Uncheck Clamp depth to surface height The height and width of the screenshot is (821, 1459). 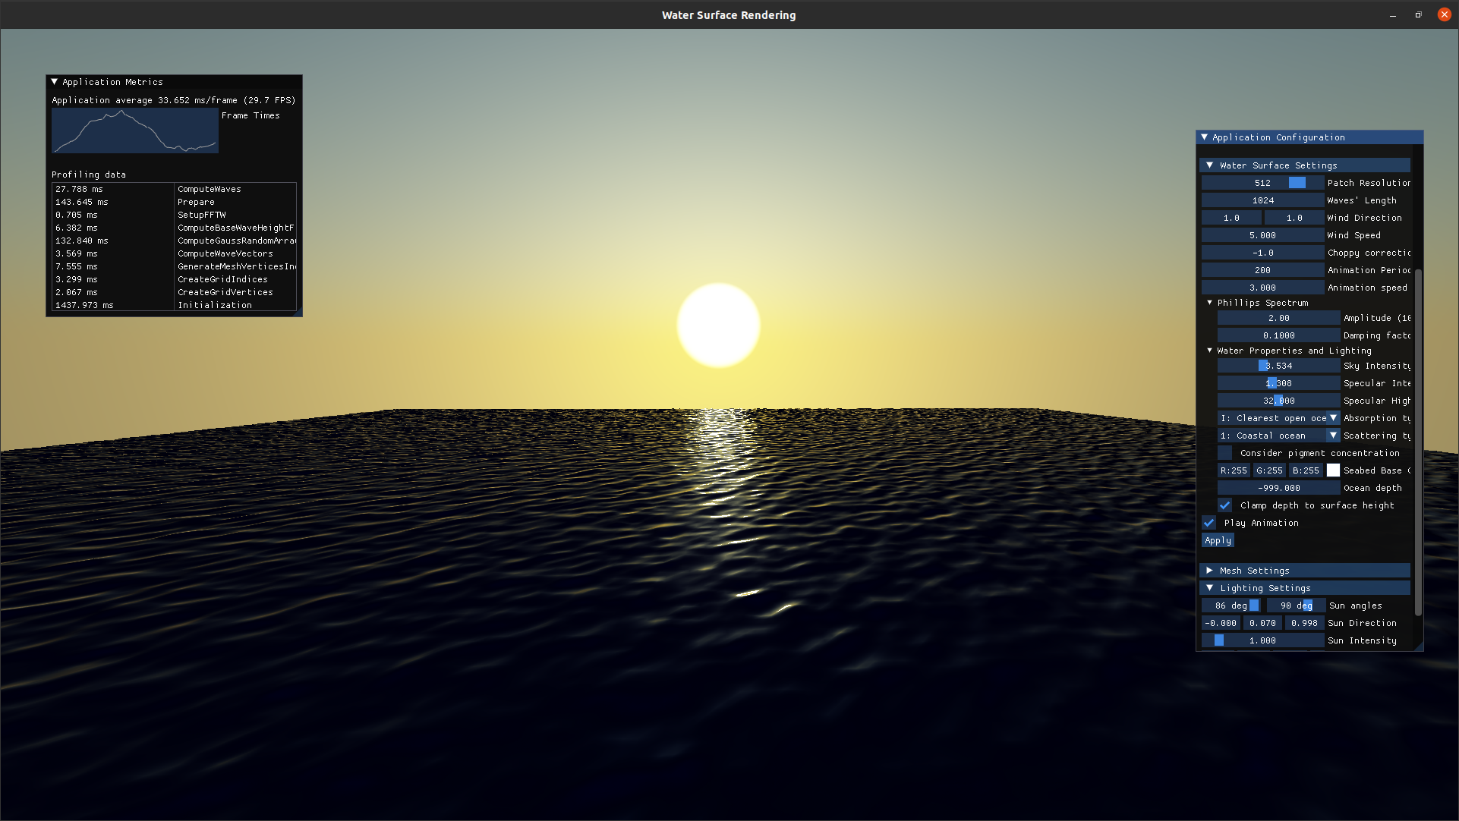pos(1225,505)
